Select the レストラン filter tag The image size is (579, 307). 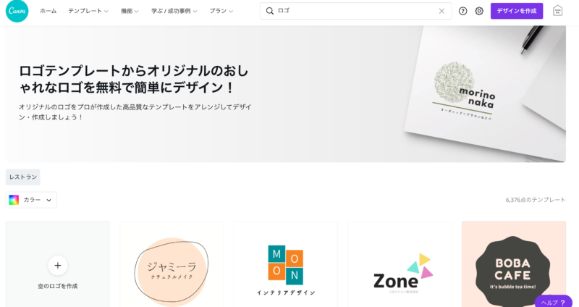[x=23, y=177]
